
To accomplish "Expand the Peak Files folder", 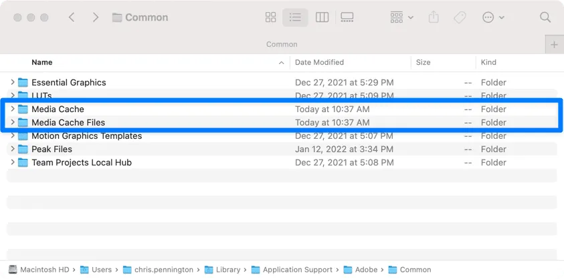I will tap(13, 149).
